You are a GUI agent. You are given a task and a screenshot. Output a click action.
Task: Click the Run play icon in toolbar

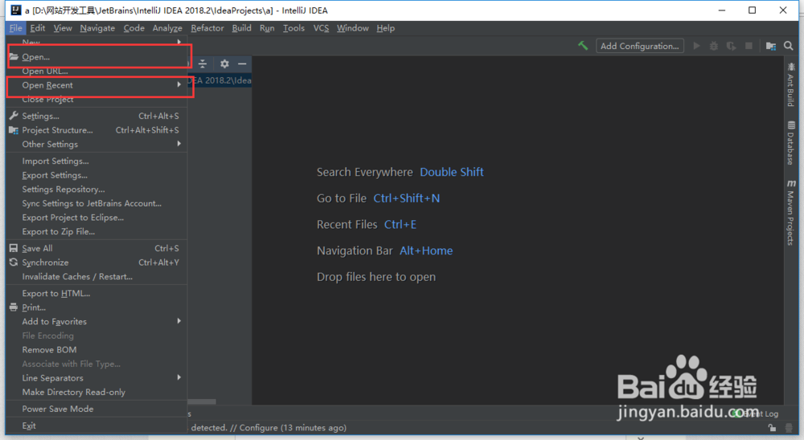696,46
